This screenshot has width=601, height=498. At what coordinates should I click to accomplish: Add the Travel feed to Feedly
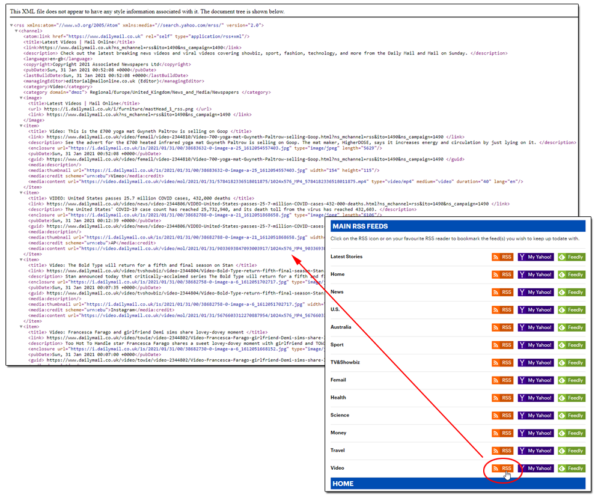572,451
